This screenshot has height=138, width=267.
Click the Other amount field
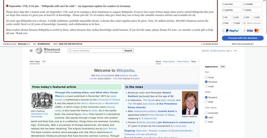[253, 23]
